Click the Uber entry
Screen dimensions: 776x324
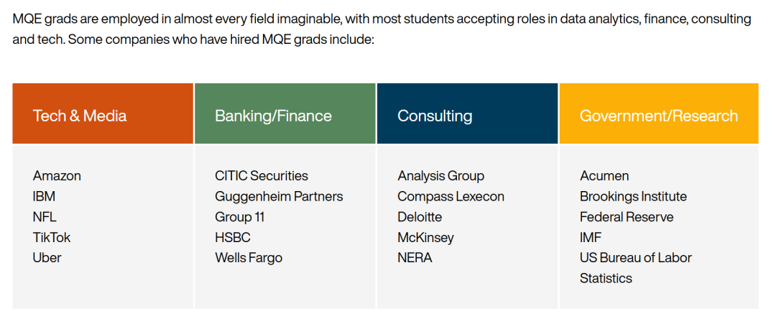pyautogui.click(x=47, y=258)
